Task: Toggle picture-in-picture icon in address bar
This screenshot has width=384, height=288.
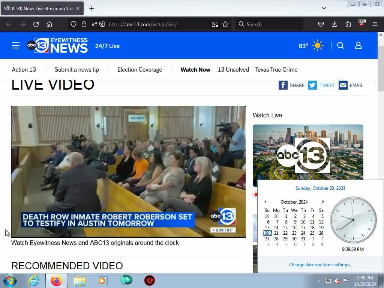Action: tap(215, 24)
